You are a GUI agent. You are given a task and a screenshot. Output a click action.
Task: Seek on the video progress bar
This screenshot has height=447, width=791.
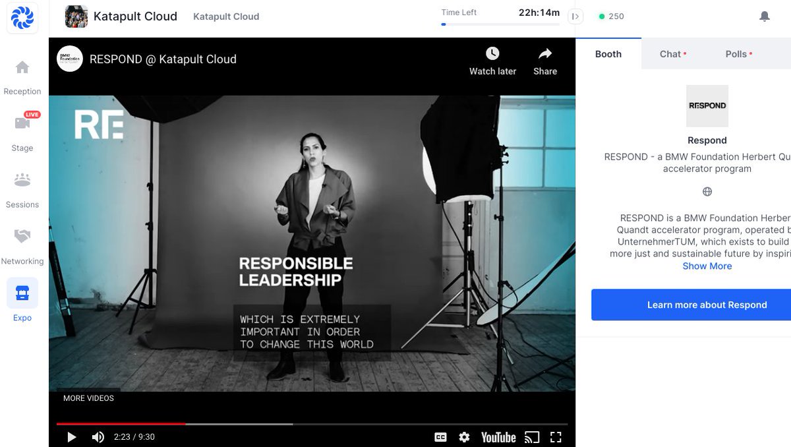tap(312, 424)
